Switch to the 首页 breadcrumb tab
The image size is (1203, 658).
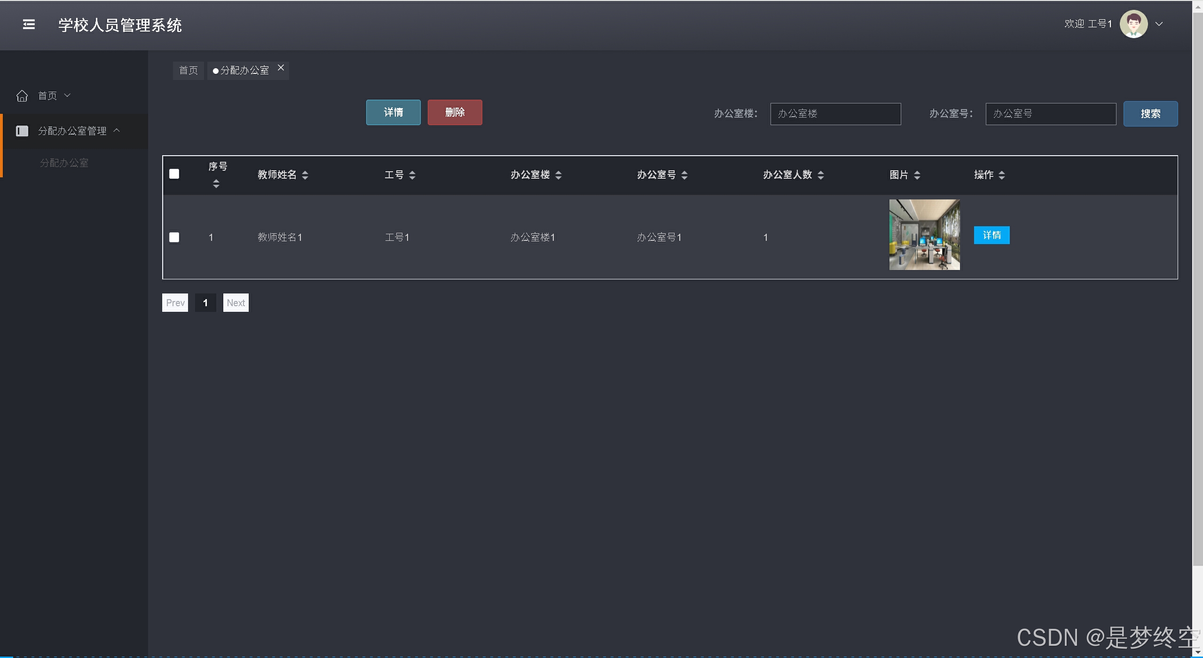coord(189,71)
